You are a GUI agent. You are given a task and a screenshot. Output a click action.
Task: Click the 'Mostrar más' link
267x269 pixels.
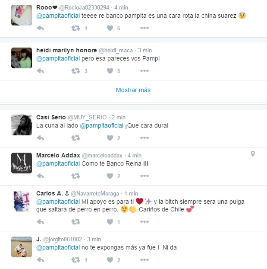click(133, 90)
